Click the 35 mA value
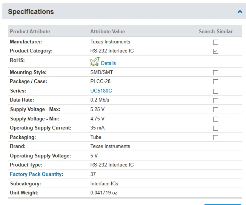The height and width of the screenshot is (205, 246). [x=97, y=128]
